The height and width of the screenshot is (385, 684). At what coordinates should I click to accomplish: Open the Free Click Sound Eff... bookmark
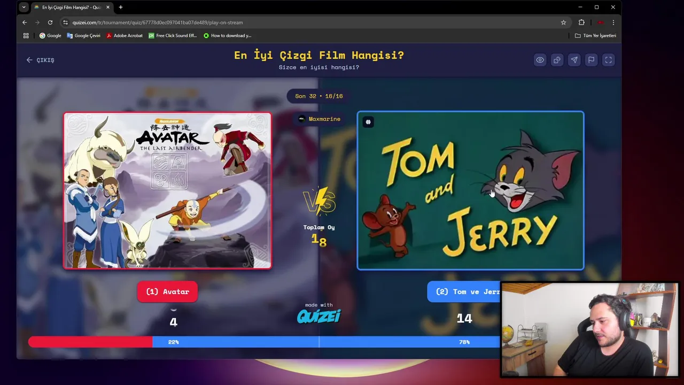173,36
